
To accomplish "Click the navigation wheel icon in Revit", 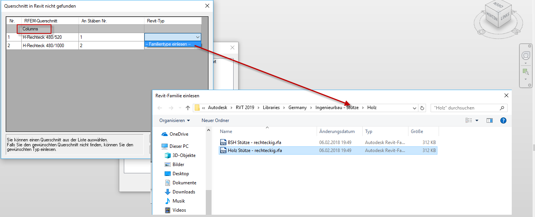I will pos(526,55).
